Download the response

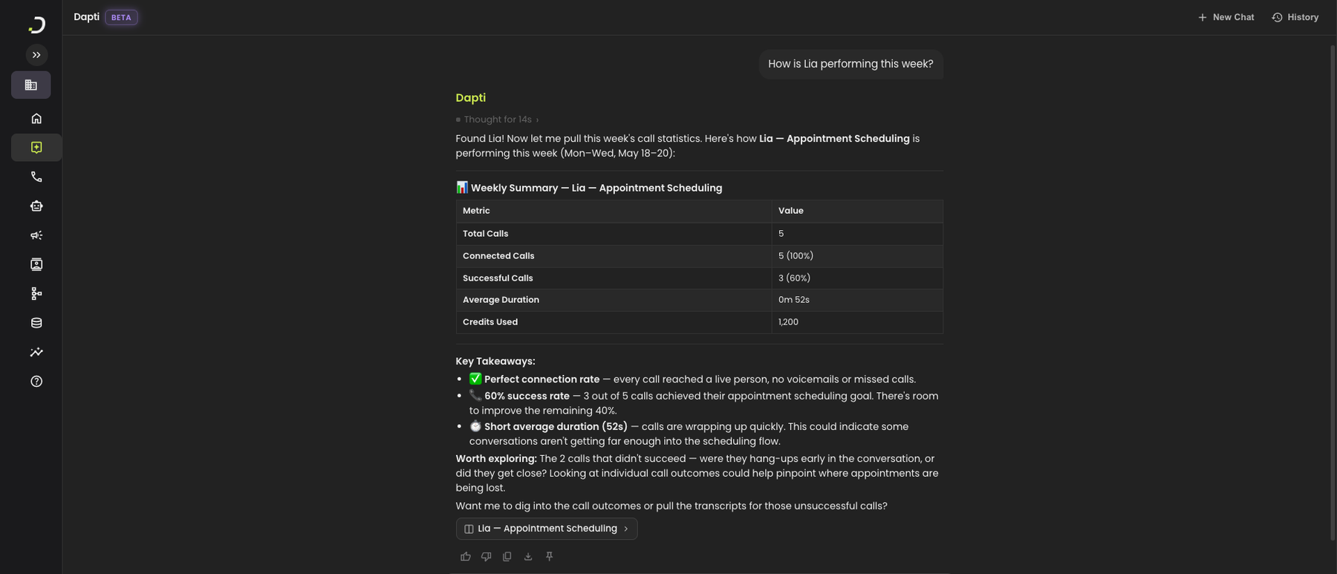528,557
